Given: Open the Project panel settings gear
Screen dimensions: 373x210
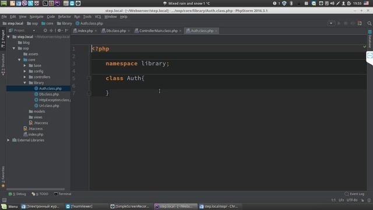Looking at the screenshot, I should [59, 30].
